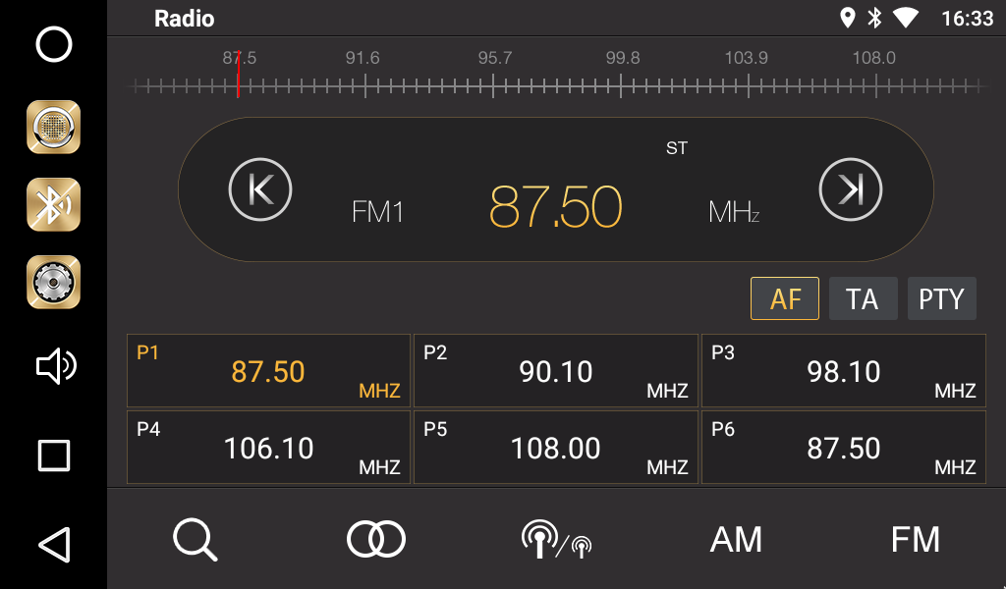
Task: Tap the square recent apps button
Action: [53, 455]
